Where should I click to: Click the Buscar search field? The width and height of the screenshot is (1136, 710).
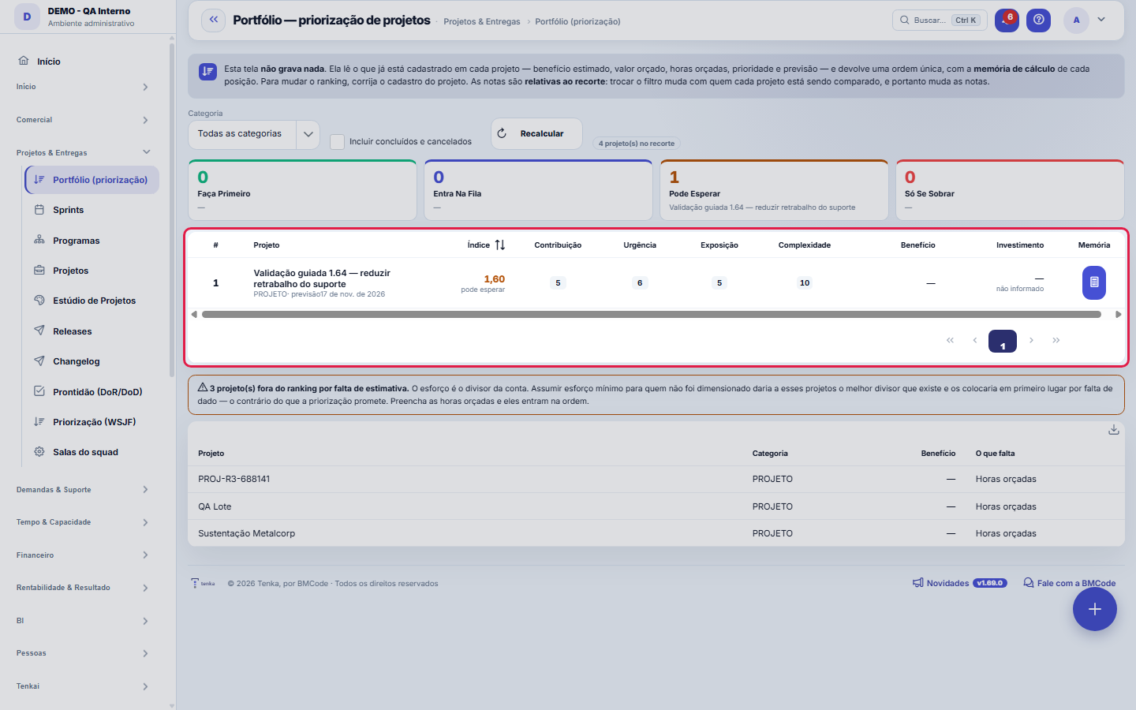pyautogui.click(x=940, y=21)
